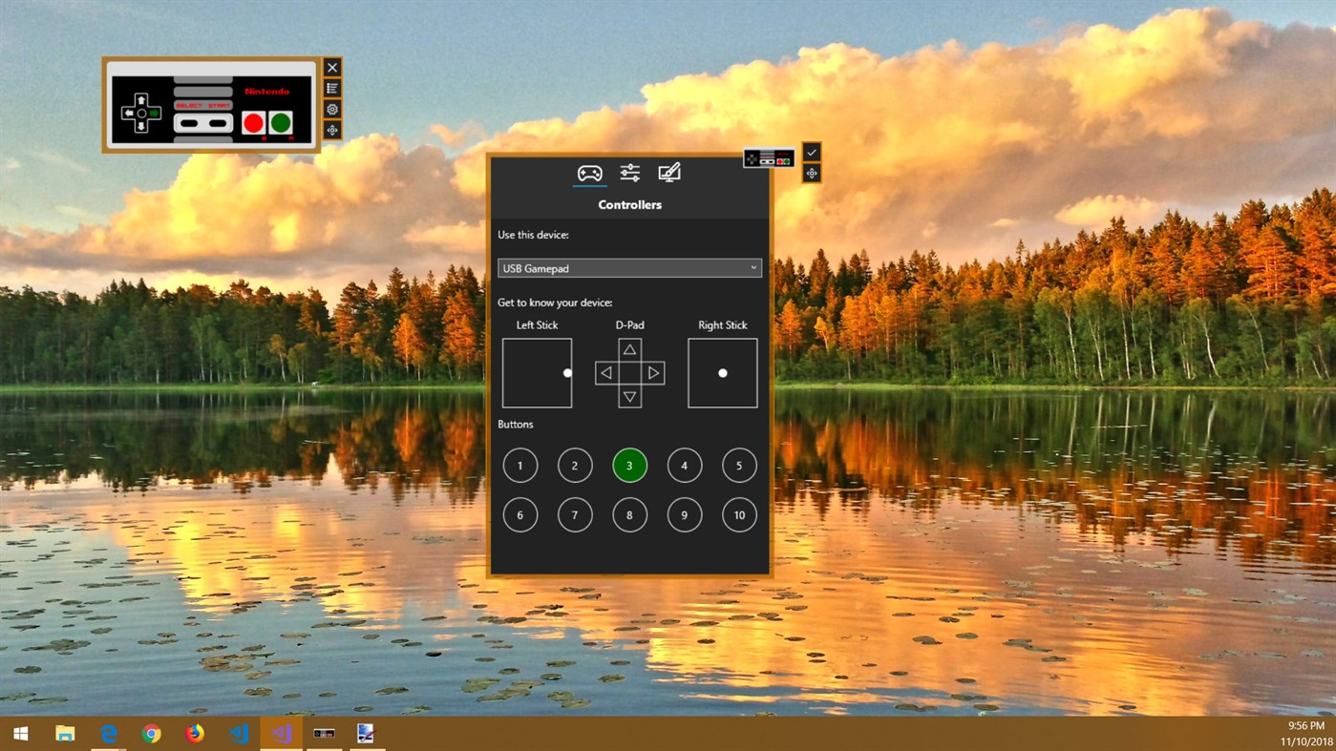Open the Controllers tab gamepad icon

pos(589,172)
